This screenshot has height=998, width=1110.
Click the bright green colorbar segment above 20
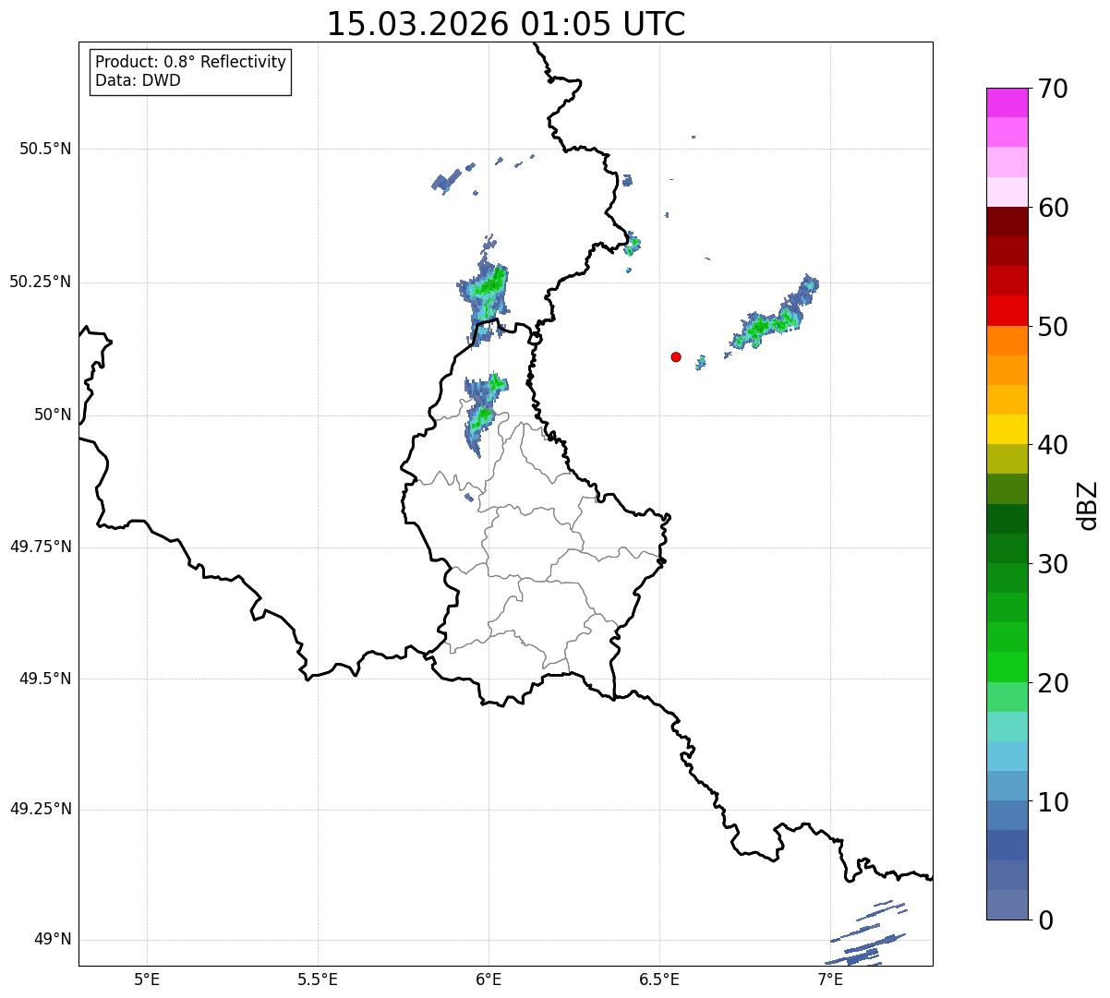1007,667
